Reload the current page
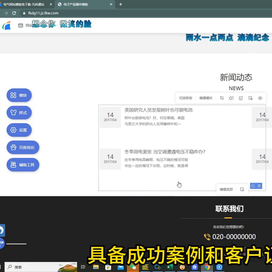 (14, 13)
